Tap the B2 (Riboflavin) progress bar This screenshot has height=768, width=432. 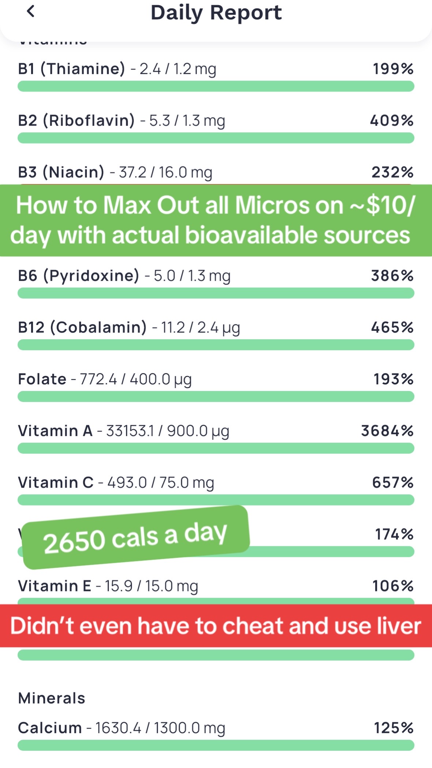click(216, 138)
